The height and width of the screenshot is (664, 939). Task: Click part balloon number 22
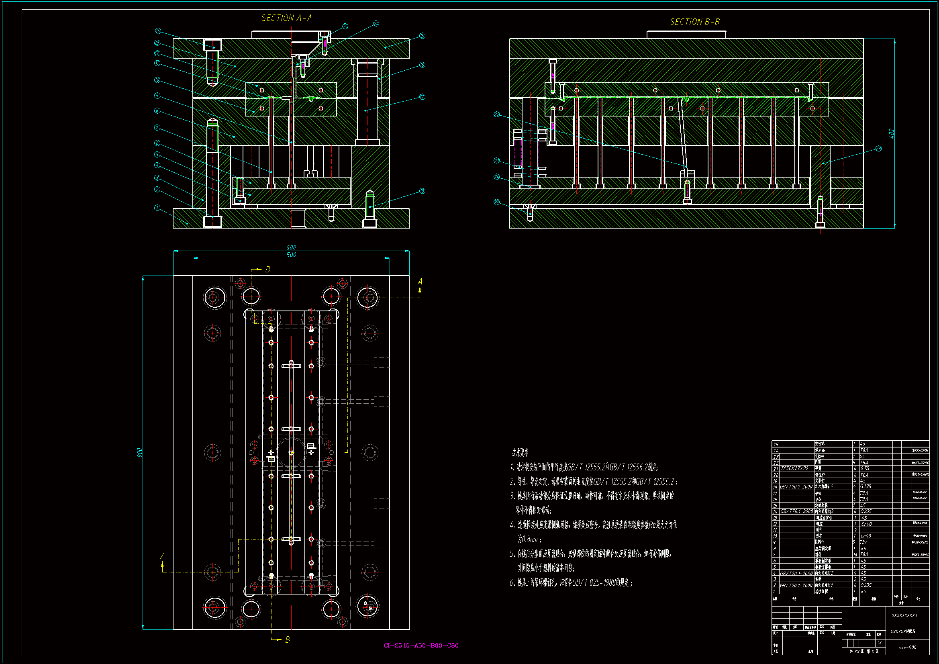pos(496,114)
